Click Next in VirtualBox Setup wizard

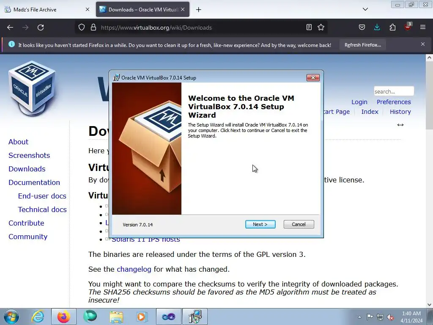(x=260, y=224)
